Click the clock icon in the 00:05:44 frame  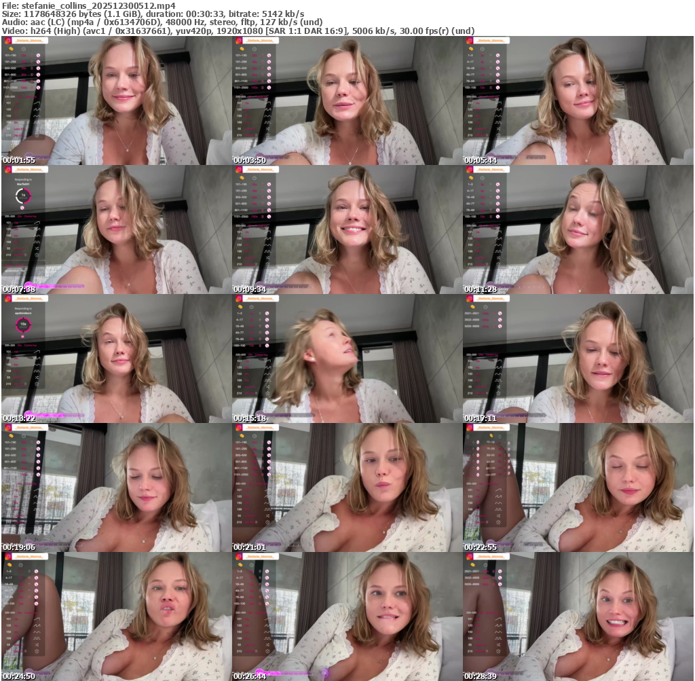(x=483, y=50)
